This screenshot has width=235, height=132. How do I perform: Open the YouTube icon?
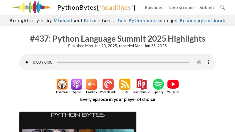click(x=173, y=84)
